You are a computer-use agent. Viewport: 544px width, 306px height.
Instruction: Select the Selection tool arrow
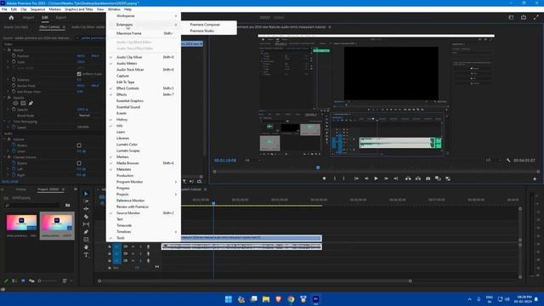(86, 194)
